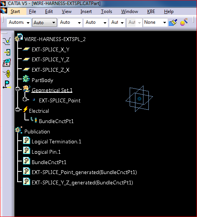Click the toolbar grip handle left of the Automi dropdown
Image resolution: width=197 pixels, height=217 pixels.
[3, 20]
